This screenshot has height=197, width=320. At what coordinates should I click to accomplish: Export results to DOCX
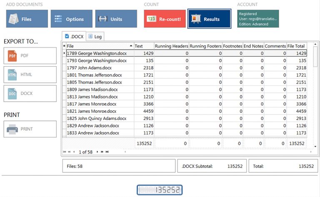pyautogui.click(x=30, y=94)
